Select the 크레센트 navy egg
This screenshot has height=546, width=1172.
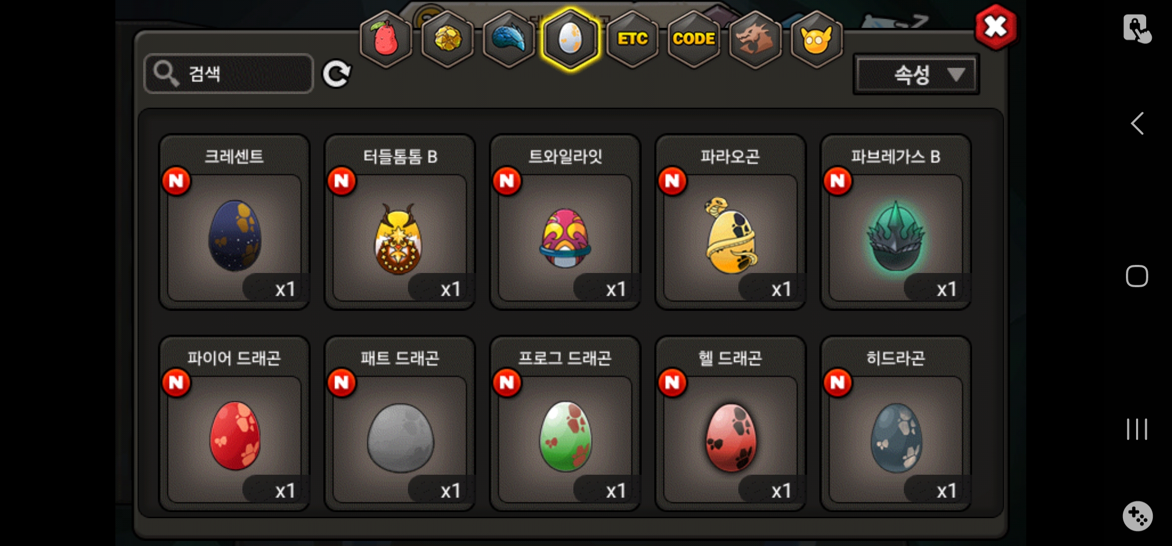(234, 222)
